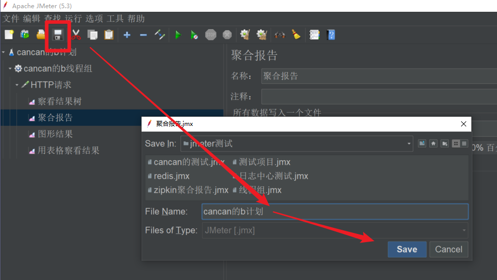This screenshot has height=280, width=497.
Task: Save the test plan with the floppy icon
Action: tap(57, 35)
